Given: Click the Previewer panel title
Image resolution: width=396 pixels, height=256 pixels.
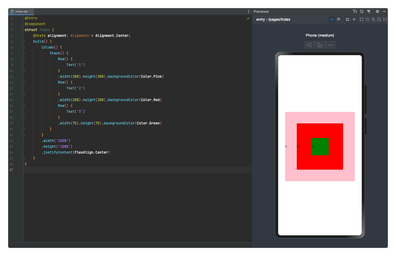Looking at the screenshot, I should (261, 11).
